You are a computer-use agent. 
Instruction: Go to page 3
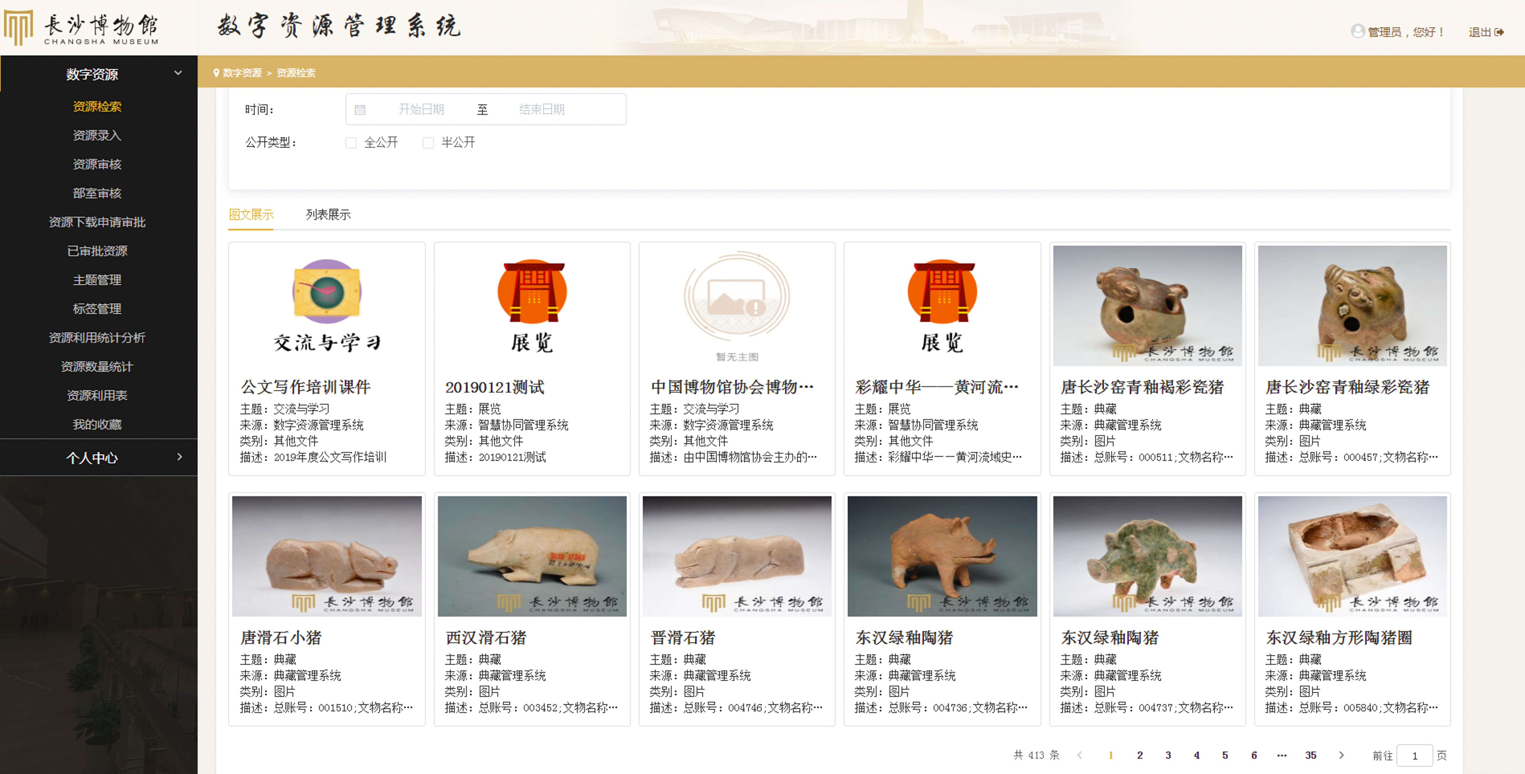(x=1168, y=755)
